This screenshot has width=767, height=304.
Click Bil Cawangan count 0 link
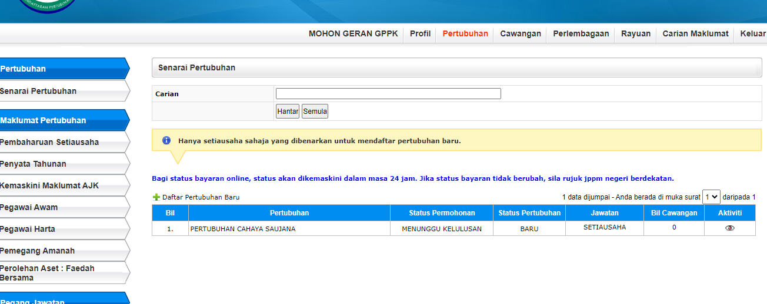click(674, 228)
